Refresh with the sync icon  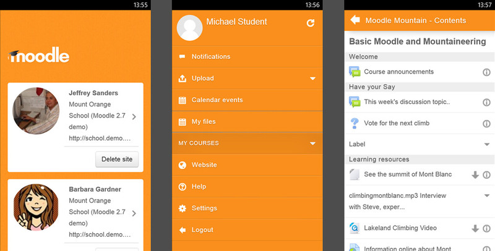pyautogui.click(x=311, y=23)
